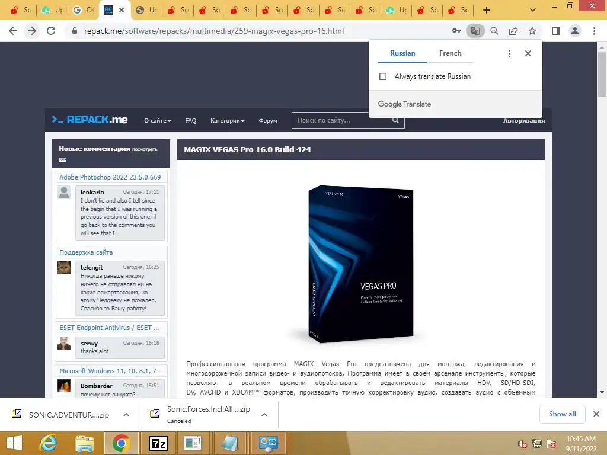Viewport: 607px width, 455px height.
Task: Enable Always translate Russian checkbox
Action: 383,76
